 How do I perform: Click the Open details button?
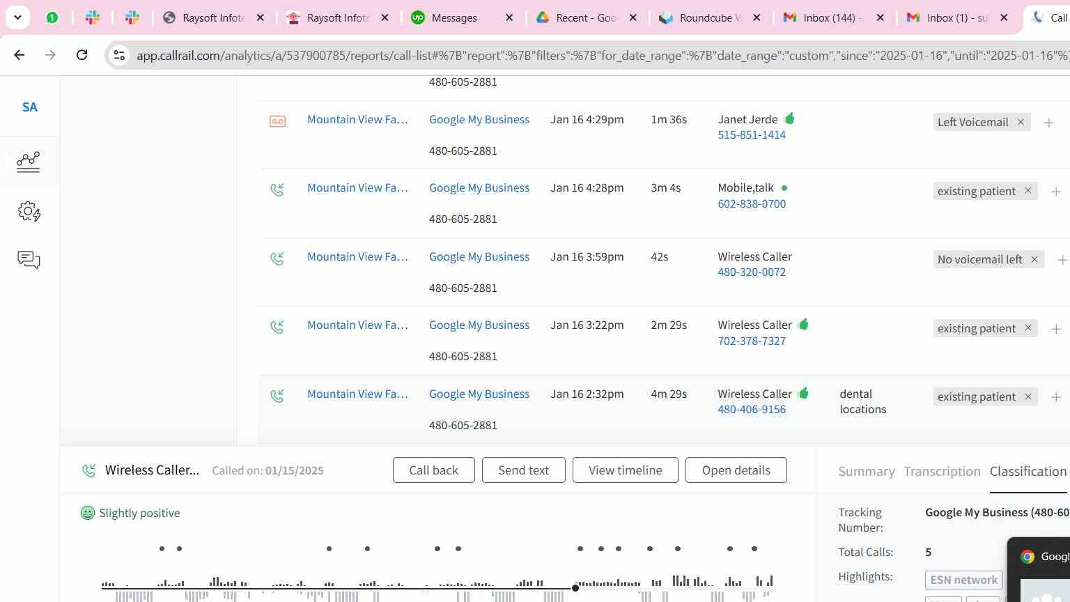tap(736, 470)
